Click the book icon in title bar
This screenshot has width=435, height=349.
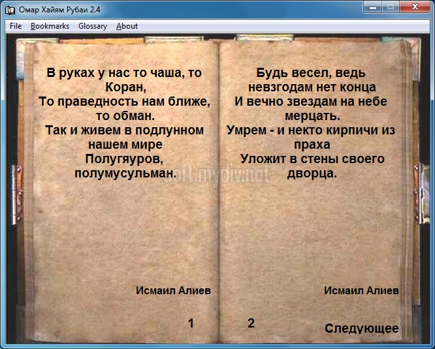click(10, 10)
